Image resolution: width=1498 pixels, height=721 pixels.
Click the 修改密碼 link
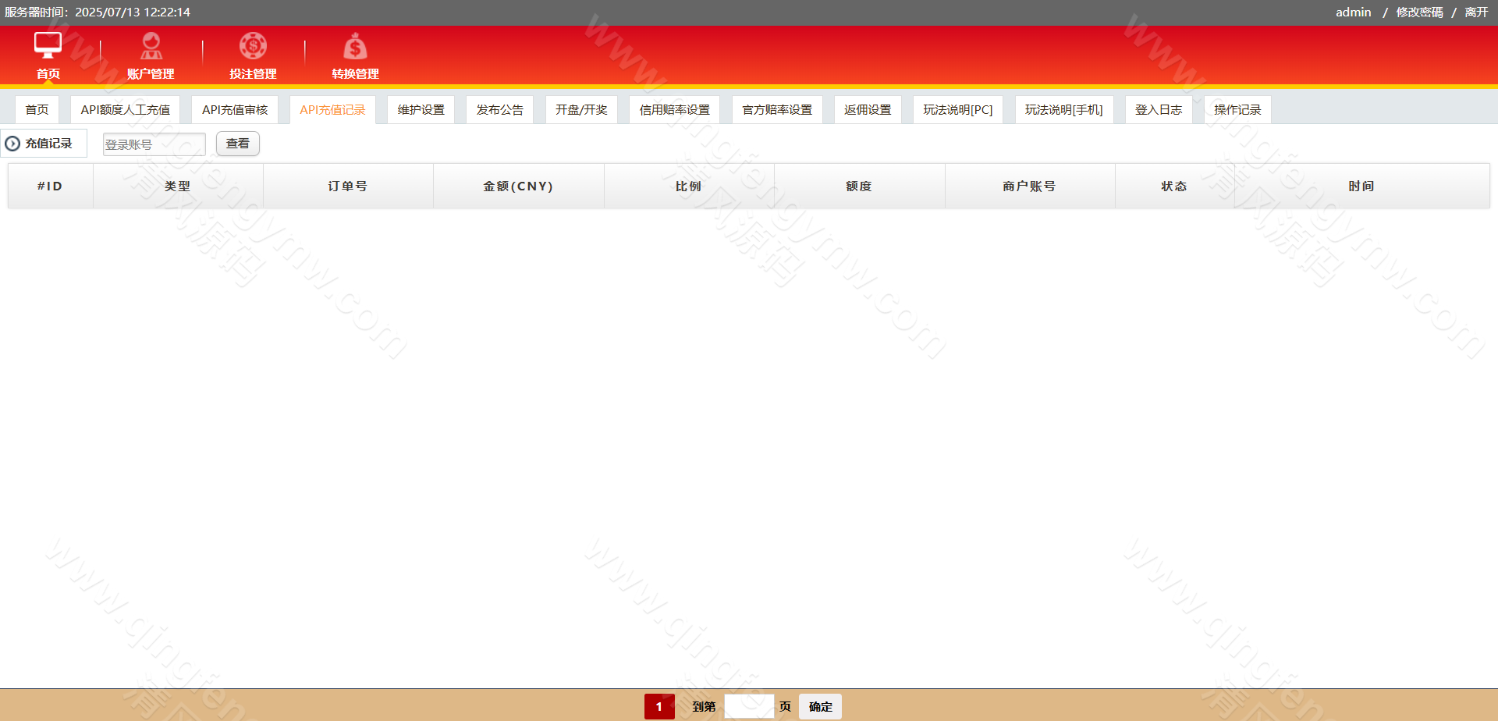[1419, 12]
